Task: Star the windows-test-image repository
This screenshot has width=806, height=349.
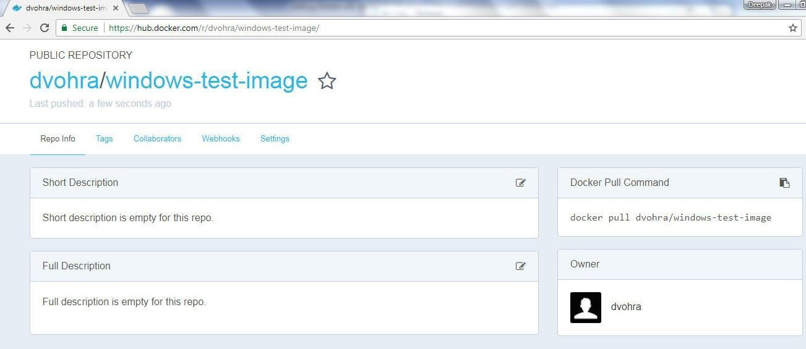Action: tap(327, 81)
